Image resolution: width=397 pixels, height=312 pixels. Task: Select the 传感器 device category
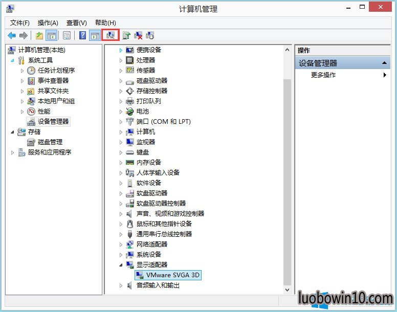coord(146,71)
